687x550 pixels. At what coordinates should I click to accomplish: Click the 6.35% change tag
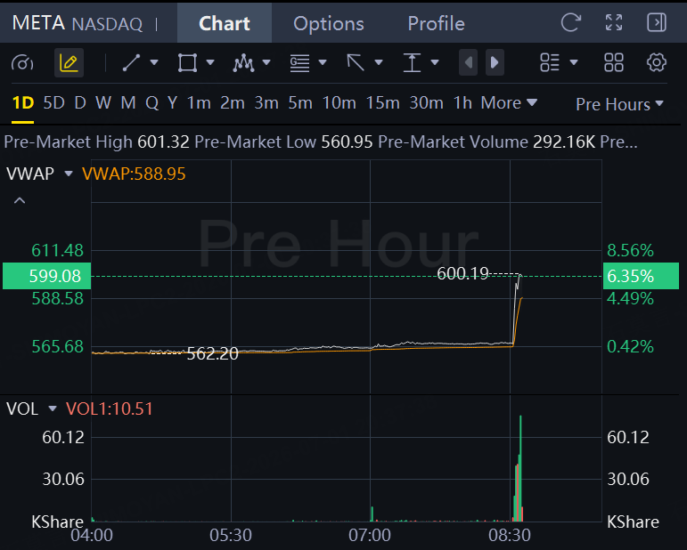tap(641, 276)
